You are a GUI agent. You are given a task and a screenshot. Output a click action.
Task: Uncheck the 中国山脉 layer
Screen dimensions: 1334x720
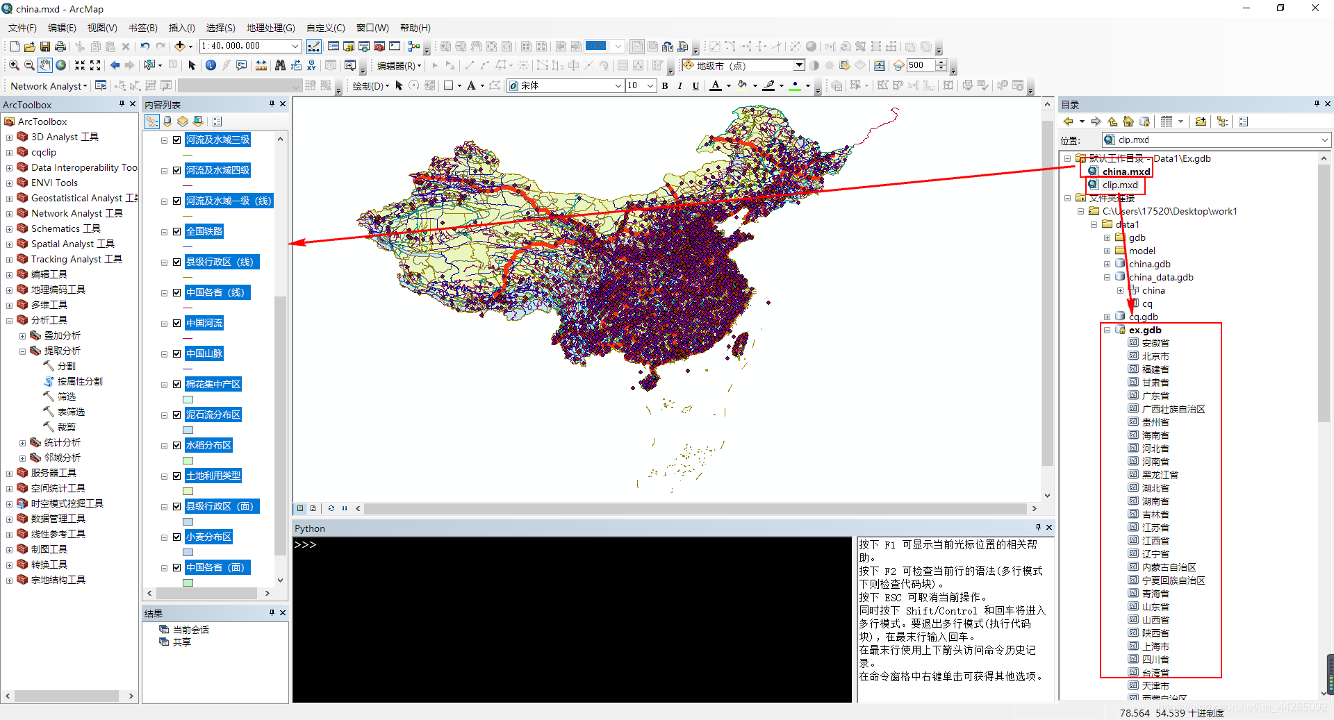(177, 353)
